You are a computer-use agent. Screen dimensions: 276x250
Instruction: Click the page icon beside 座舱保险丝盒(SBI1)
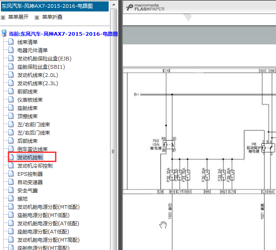point(11,67)
